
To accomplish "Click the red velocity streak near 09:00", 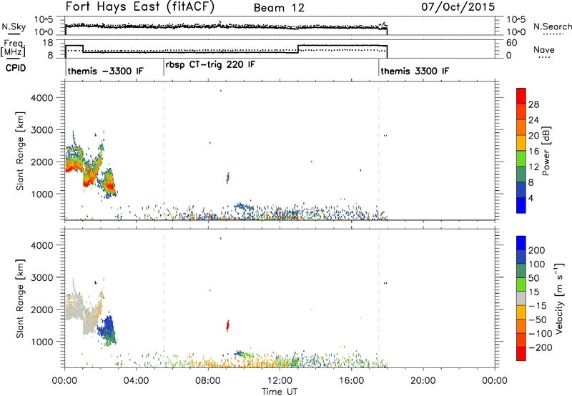I will click(227, 326).
